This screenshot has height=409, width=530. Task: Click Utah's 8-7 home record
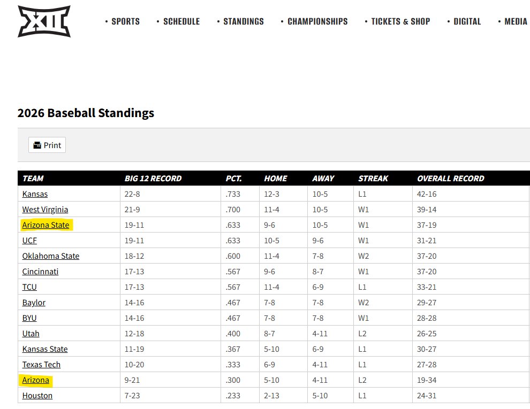point(269,334)
